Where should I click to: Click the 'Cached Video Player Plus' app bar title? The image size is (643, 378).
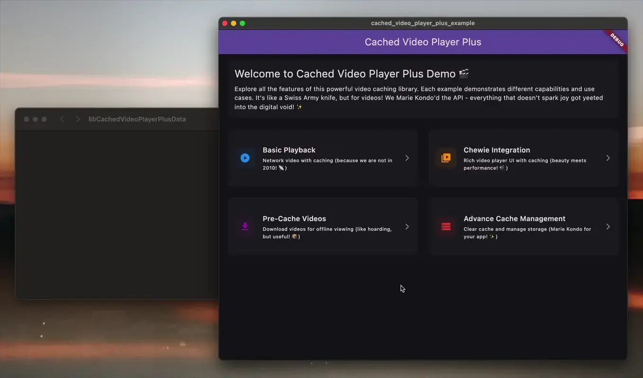point(423,42)
